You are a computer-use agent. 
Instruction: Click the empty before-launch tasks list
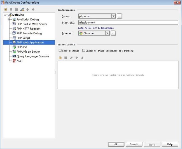118,75
